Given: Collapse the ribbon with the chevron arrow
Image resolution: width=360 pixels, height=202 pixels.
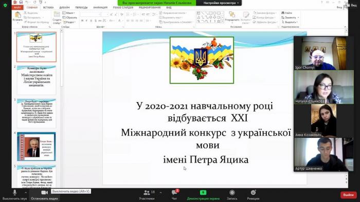Looking at the screenshot, I should 345,27.
